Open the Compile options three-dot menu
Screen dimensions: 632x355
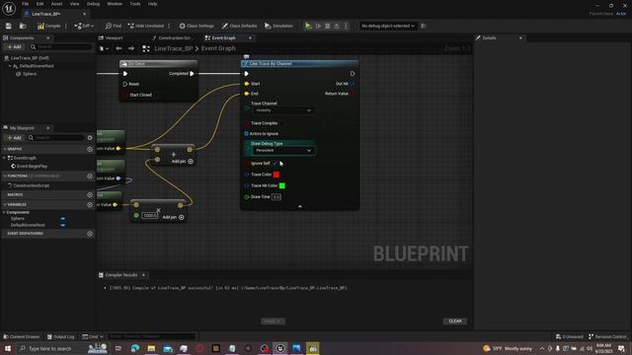click(66, 26)
